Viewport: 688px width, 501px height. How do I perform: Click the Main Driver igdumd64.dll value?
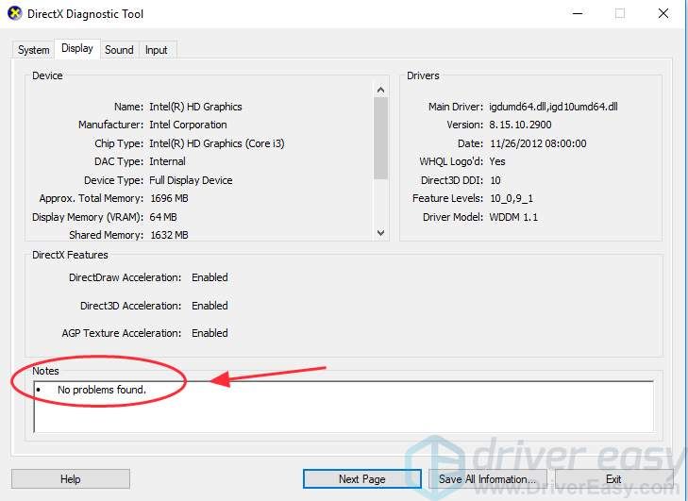click(553, 107)
